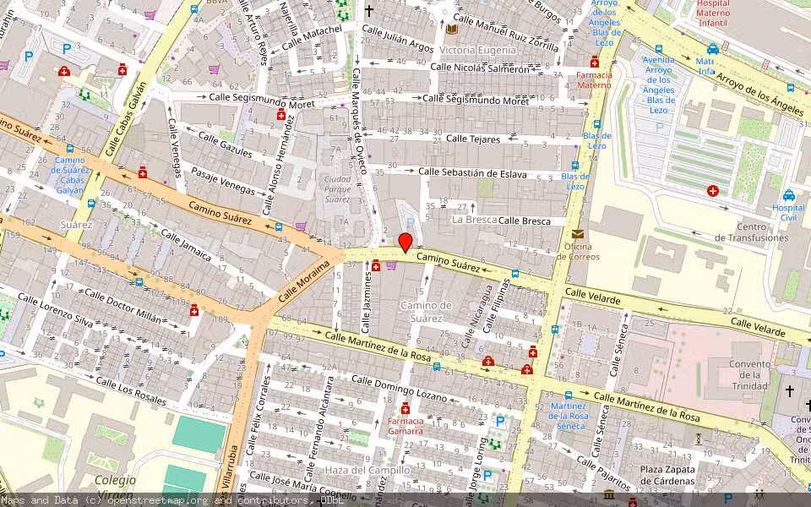Click the Calle Los Rosales label
The image size is (811, 507).
pyautogui.click(x=132, y=391)
